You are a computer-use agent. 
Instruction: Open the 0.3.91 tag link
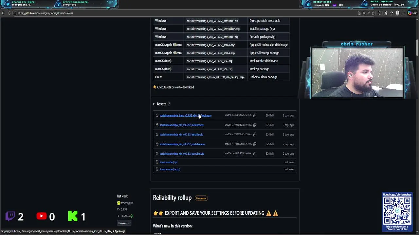tap(124, 210)
